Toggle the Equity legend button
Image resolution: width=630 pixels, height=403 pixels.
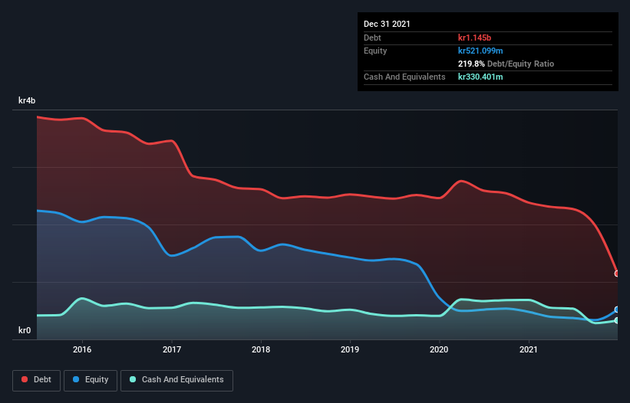[91, 380]
